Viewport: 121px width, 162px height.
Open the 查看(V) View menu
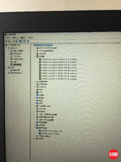point(23,38)
